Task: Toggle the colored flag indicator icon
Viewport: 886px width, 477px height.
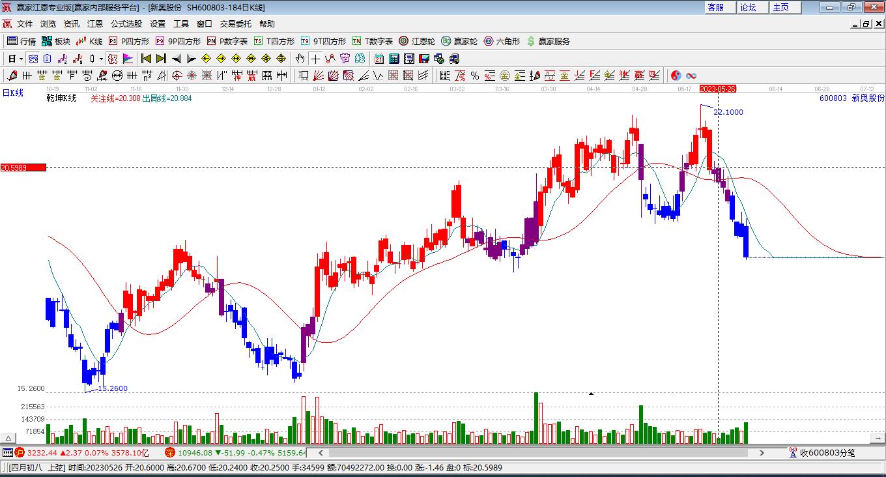Action: pos(127,59)
